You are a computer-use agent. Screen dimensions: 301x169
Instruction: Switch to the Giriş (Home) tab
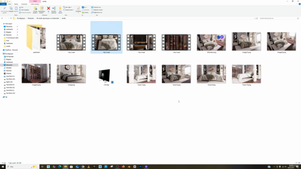9,4
